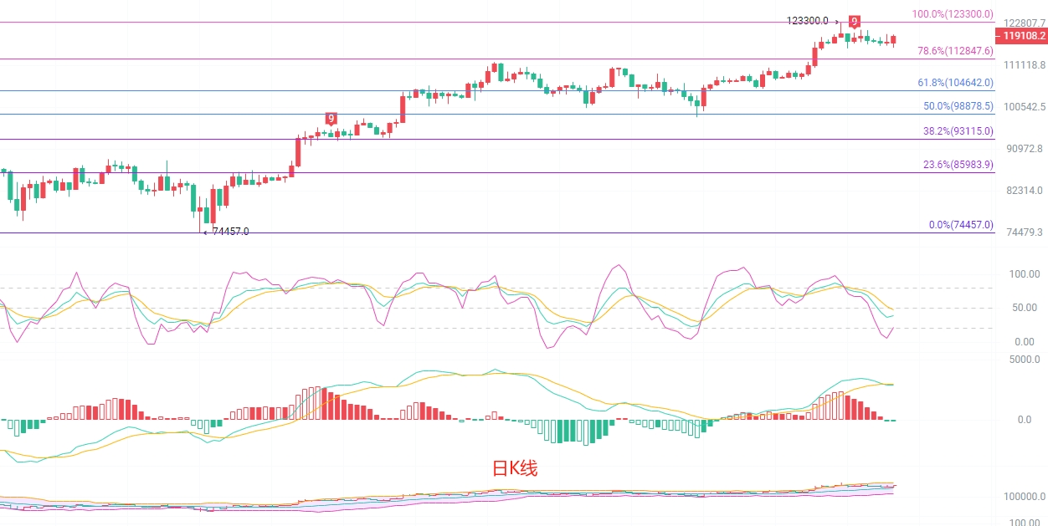The height and width of the screenshot is (526, 1048).
Task: Click the 123300.0 high price annotation
Action: pyautogui.click(x=808, y=21)
